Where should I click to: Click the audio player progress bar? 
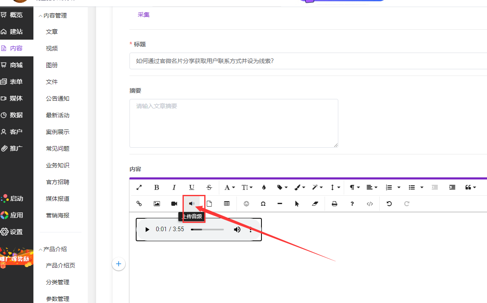[207, 230]
